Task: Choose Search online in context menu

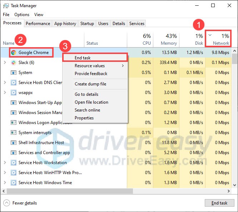Action: 95,110
